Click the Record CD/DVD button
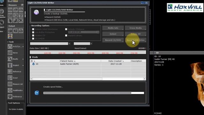The width and height of the screenshot is (204, 115). click(x=113, y=40)
